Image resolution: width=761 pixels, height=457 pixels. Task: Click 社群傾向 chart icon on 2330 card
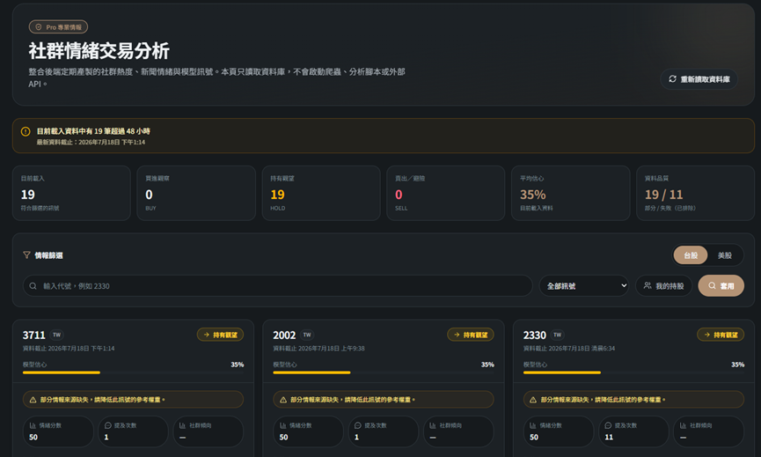pos(684,425)
